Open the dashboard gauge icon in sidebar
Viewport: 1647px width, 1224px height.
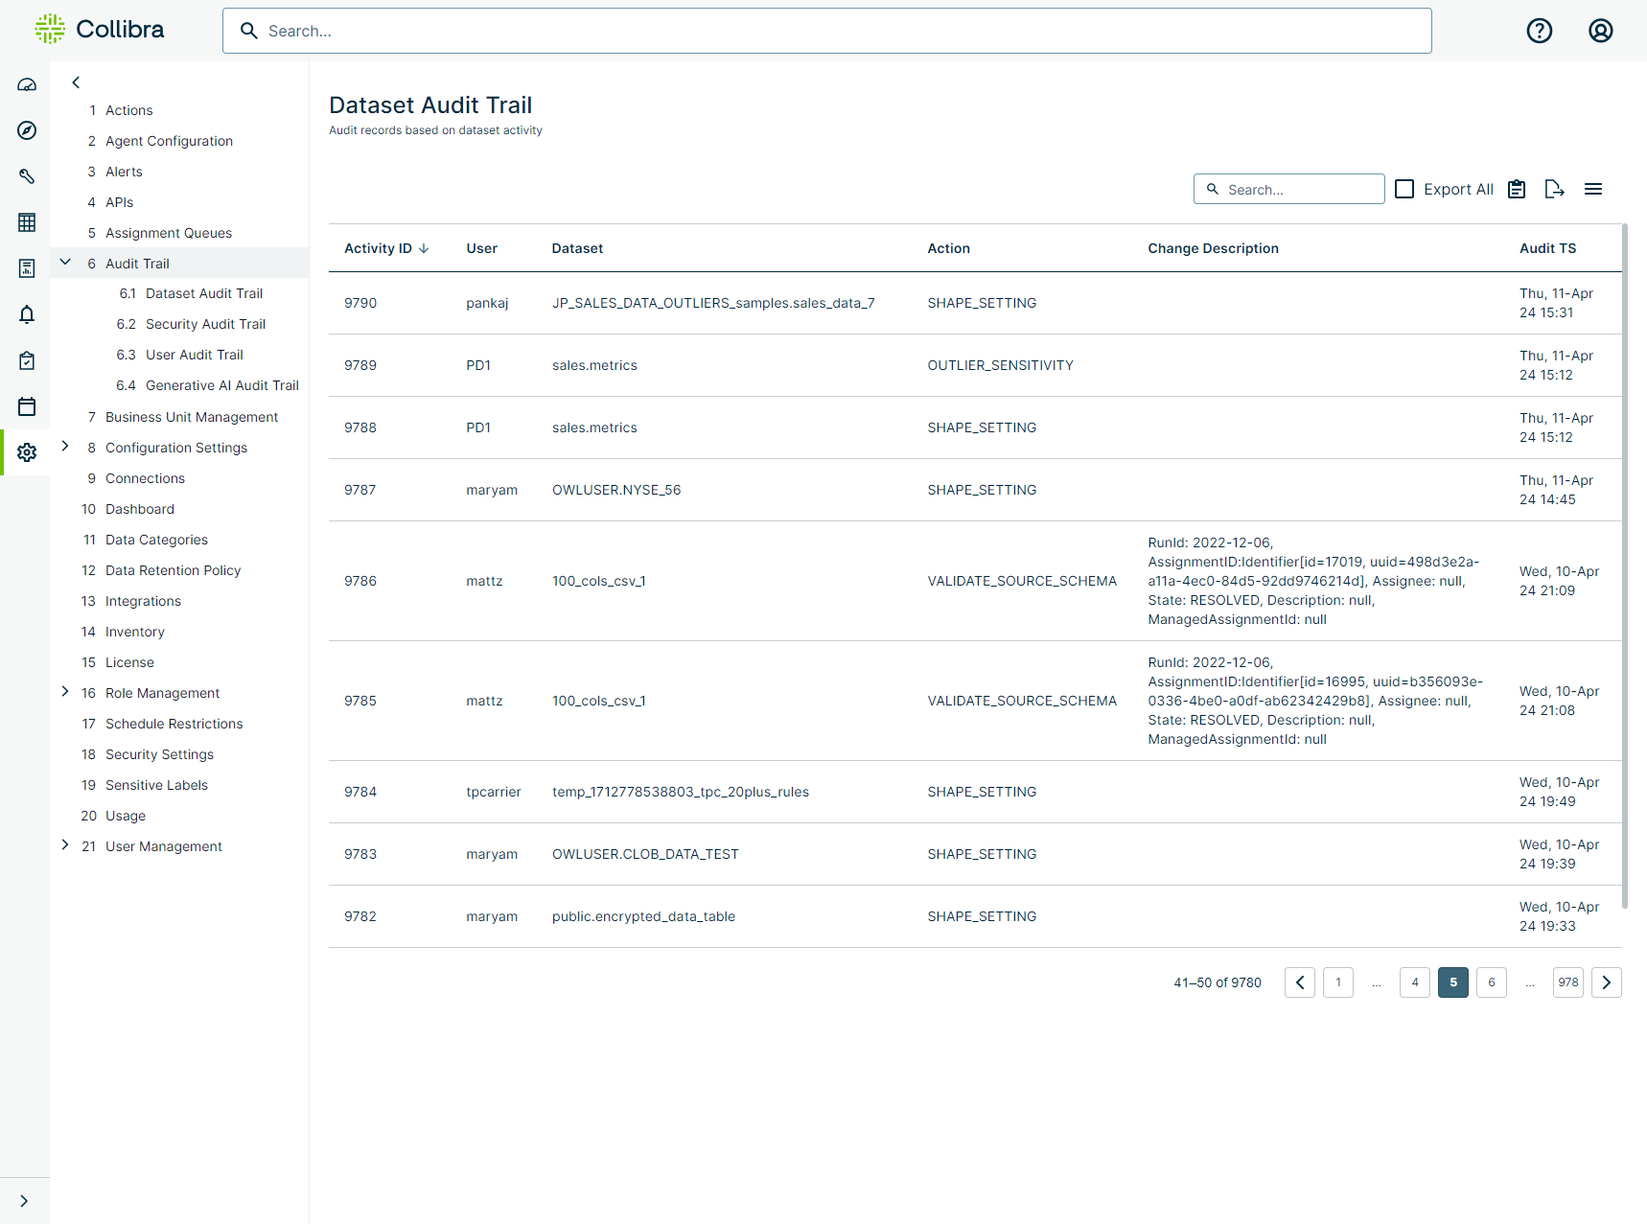click(27, 84)
